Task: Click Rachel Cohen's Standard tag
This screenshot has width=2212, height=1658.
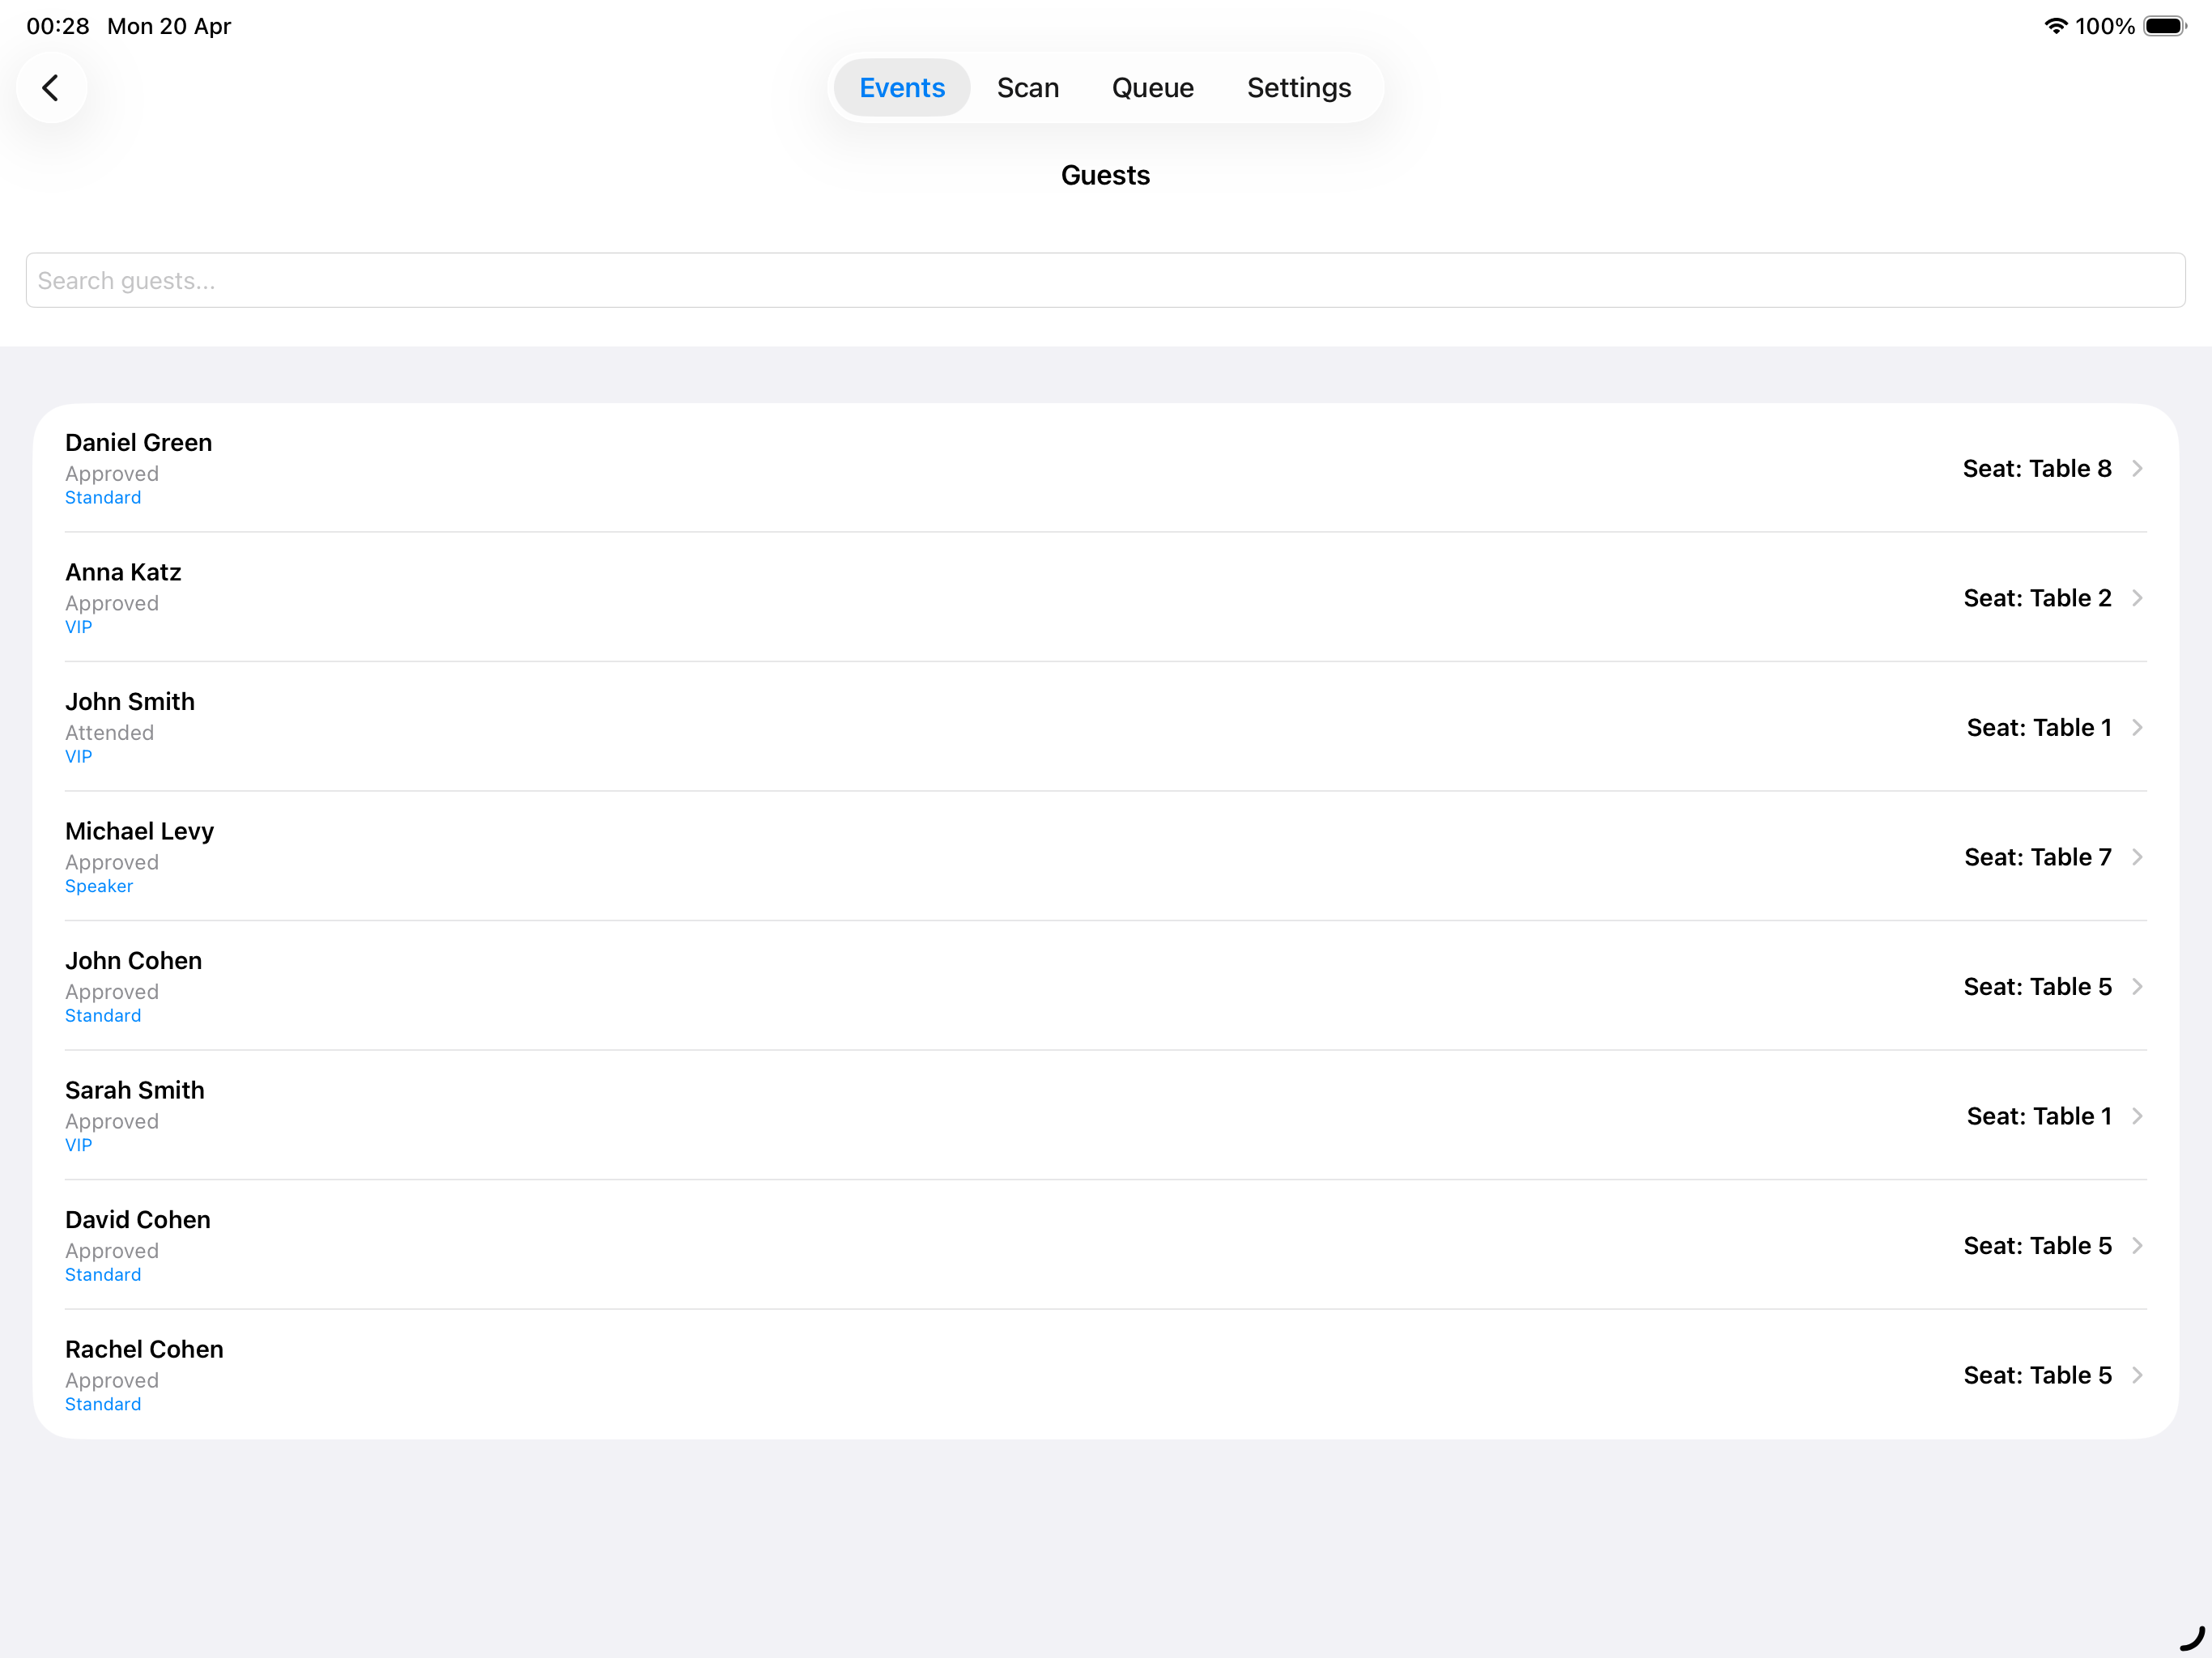Action: coord(103,1404)
